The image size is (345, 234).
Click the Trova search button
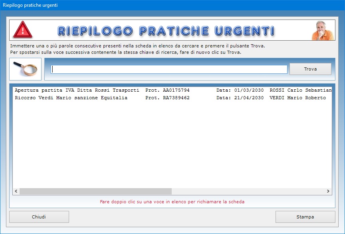tap(310, 69)
